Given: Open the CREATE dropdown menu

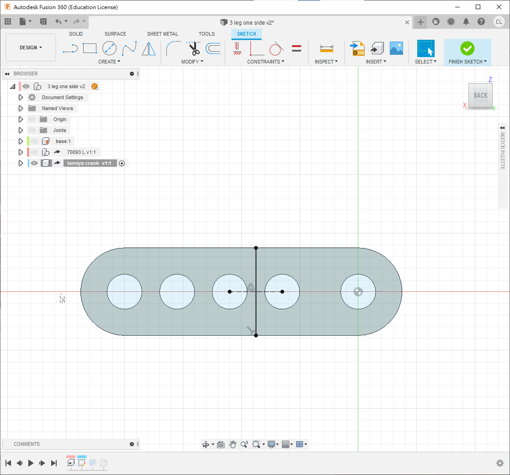Looking at the screenshot, I should [x=109, y=62].
